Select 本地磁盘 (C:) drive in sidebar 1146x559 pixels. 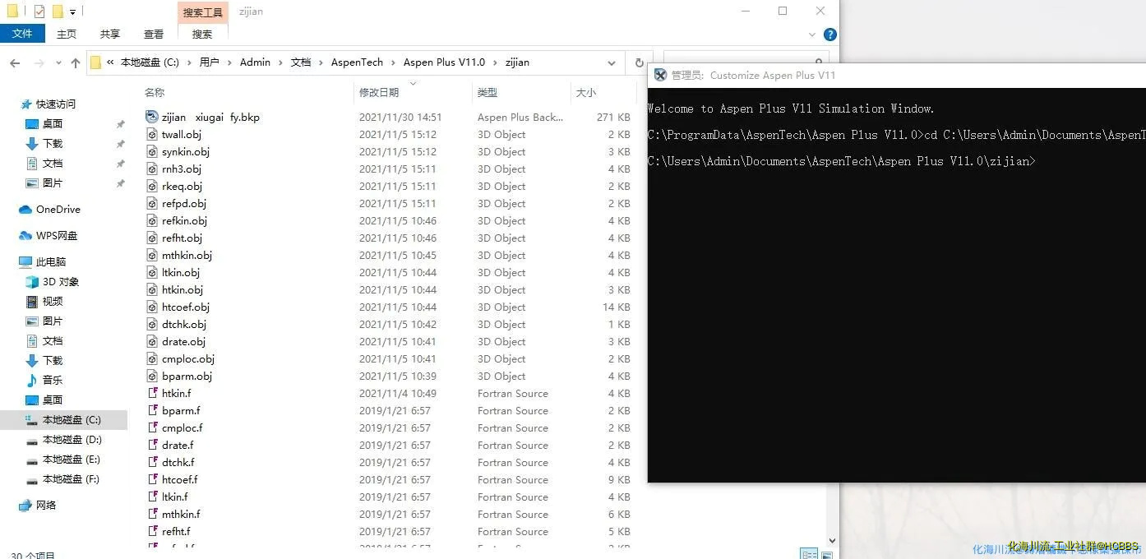tap(72, 420)
